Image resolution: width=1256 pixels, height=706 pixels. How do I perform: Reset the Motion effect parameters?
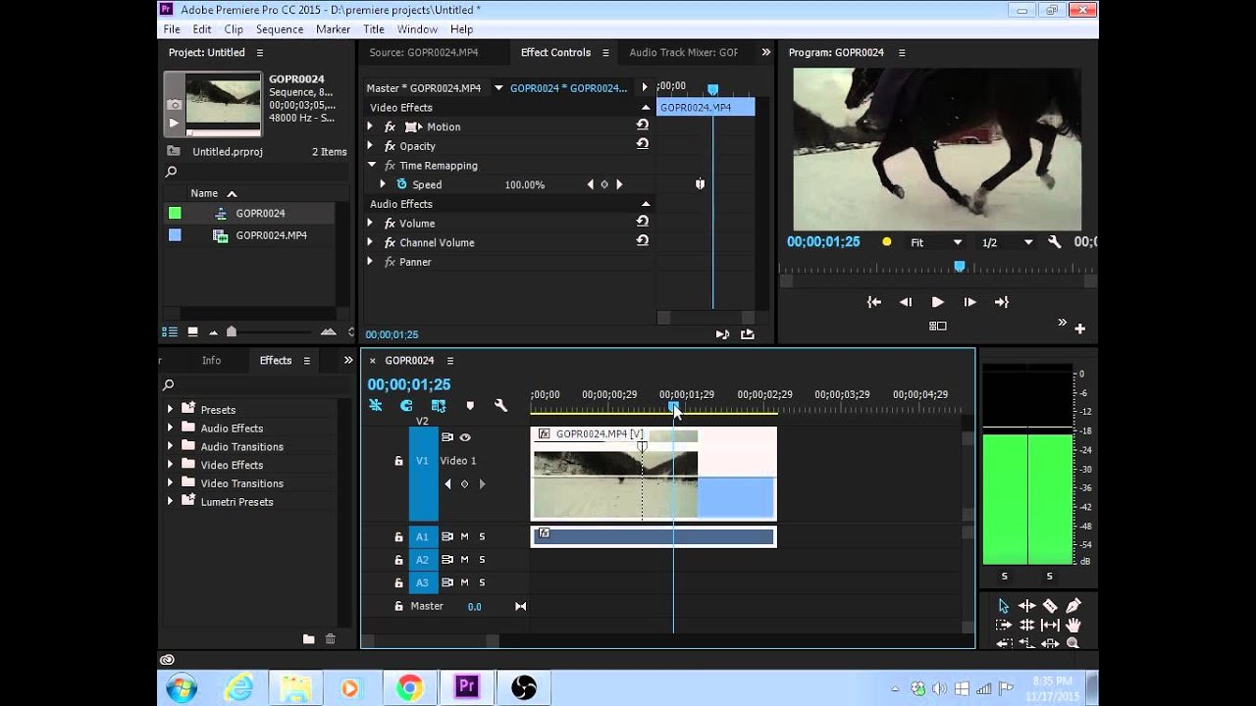tap(643, 126)
